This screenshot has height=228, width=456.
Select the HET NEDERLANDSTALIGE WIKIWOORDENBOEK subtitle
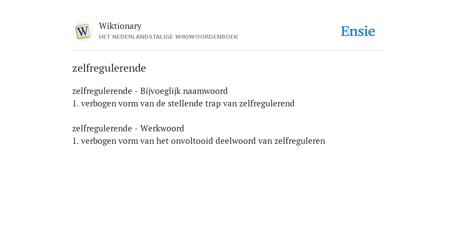[168, 37]
